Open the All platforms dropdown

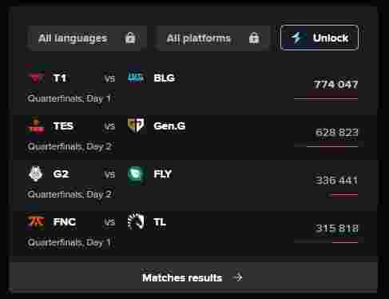click(212, 38)
